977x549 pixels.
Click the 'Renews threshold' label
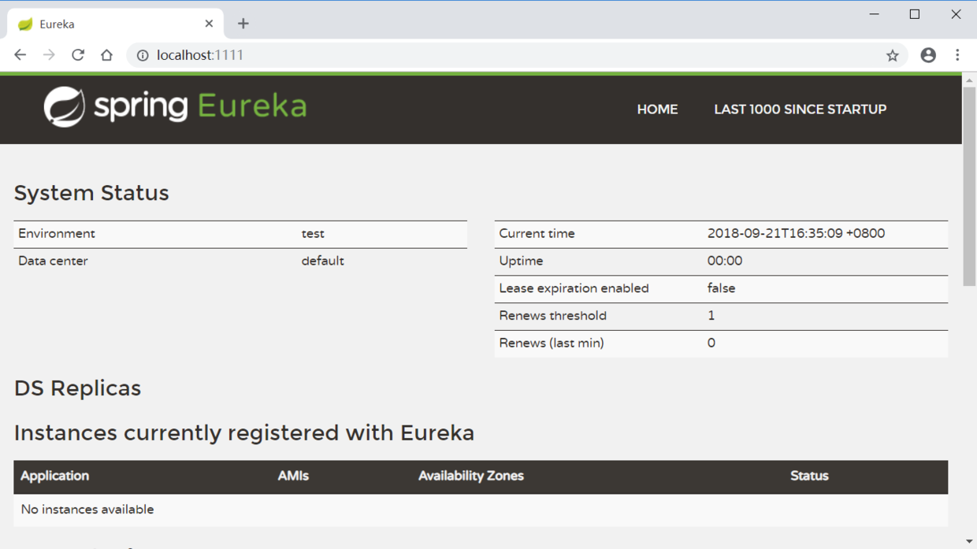pos(552,316)
